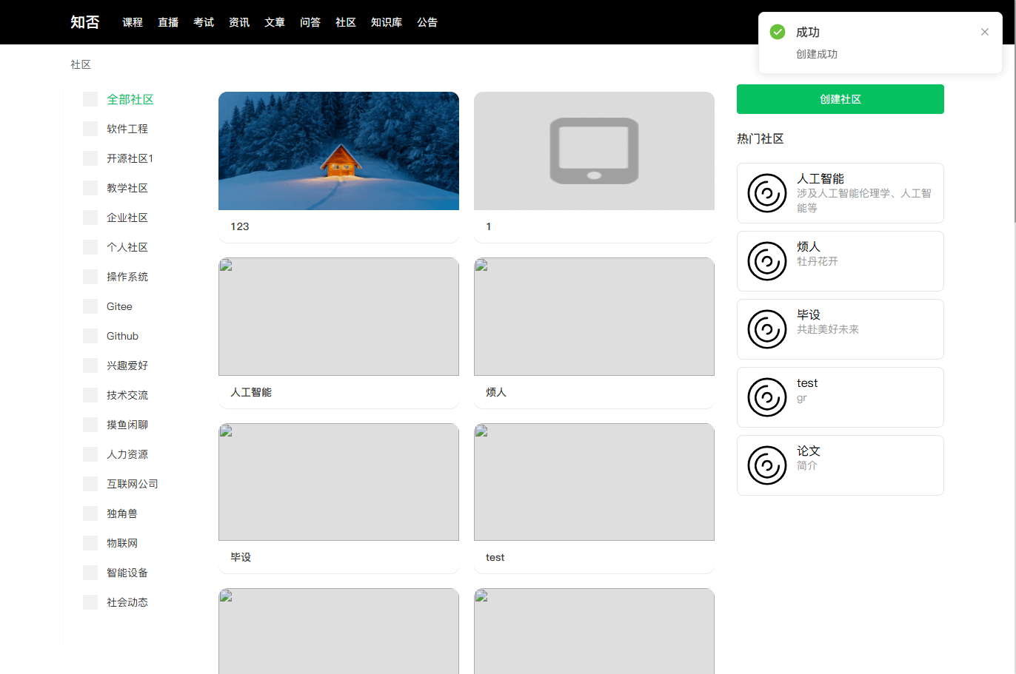Click the 毕设 hot community spiral icon
This screenshot has height=674, width=1016.
click(x=766, y=329)
